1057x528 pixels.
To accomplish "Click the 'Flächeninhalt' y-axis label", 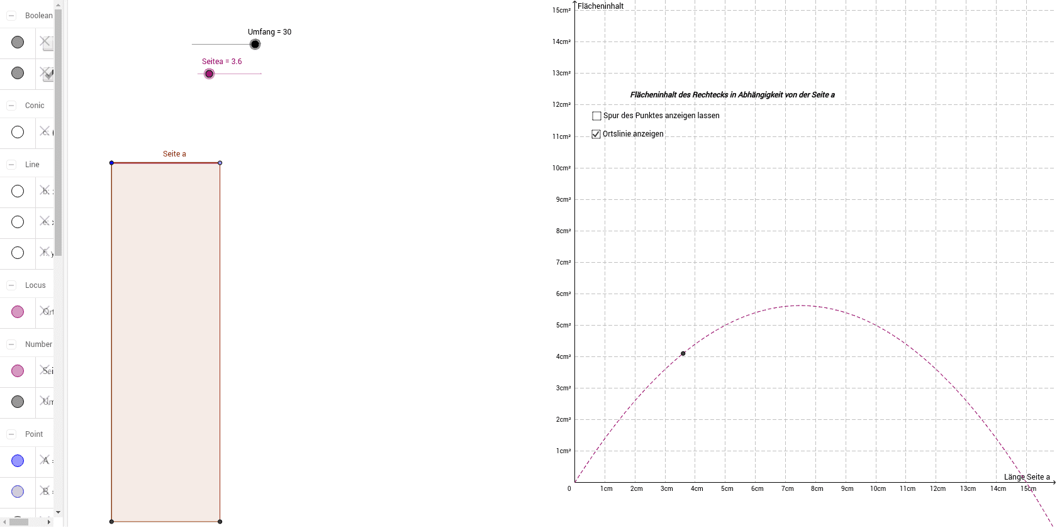I will click(x=601, y=6).
